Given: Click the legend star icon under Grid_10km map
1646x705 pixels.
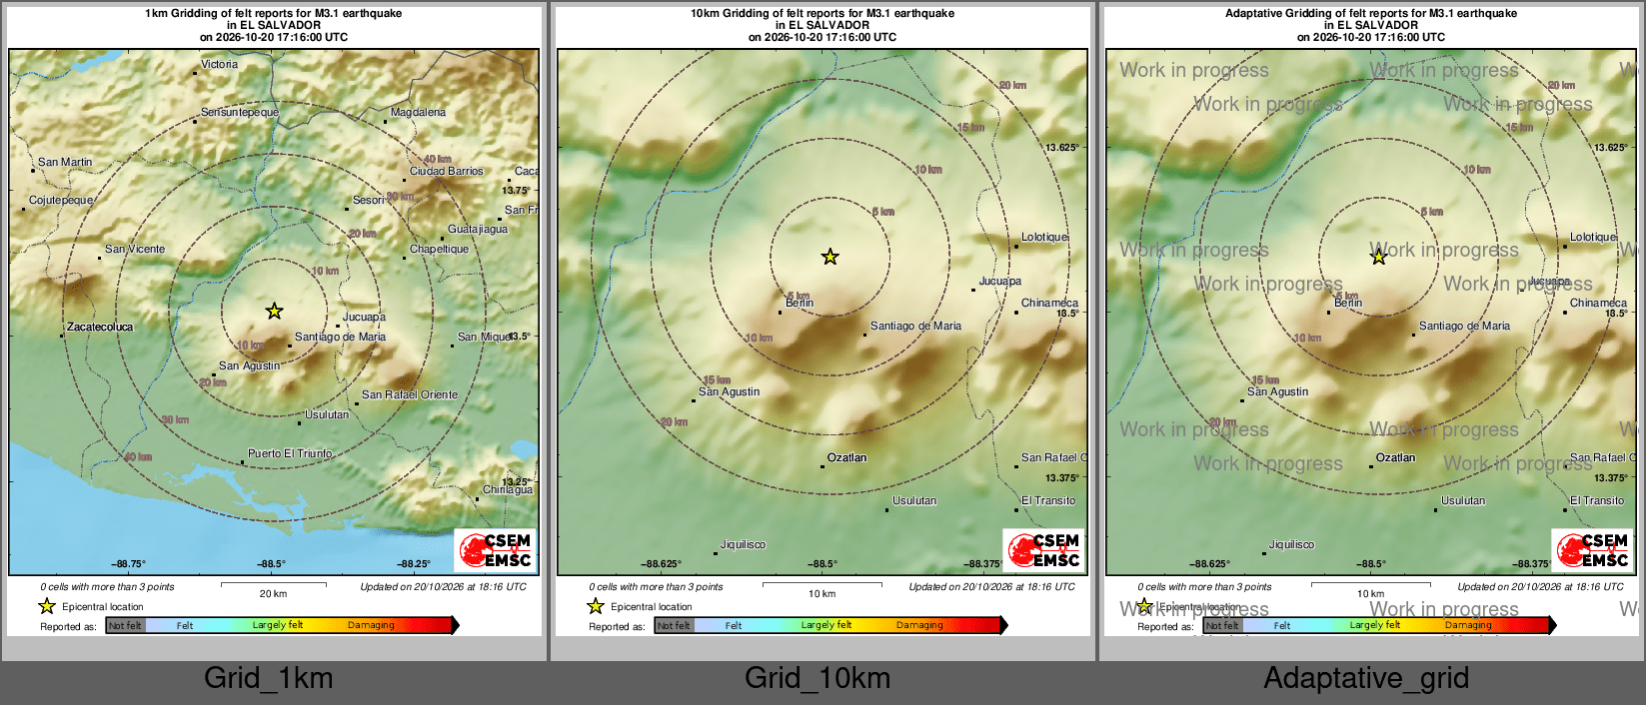Looking at the screenshot, I should (x=596, y=606).
